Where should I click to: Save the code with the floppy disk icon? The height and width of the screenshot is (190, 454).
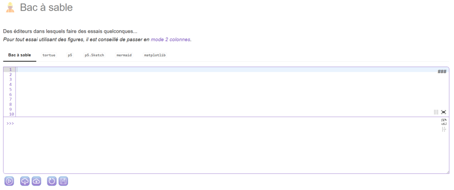click(x=64, y=181)
